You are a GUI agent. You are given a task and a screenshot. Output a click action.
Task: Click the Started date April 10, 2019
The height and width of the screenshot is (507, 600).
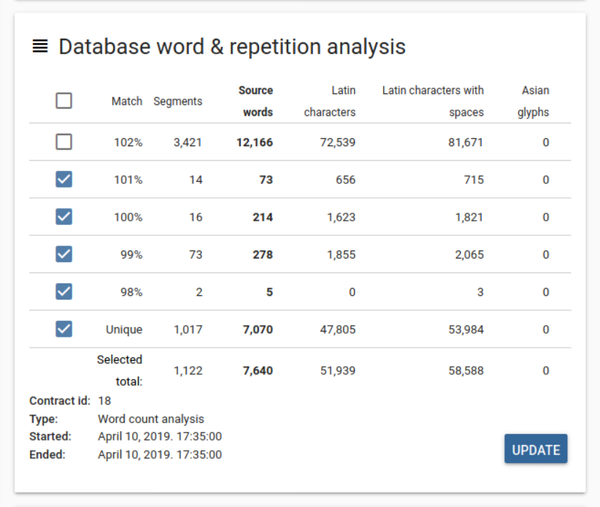point(160,437)
